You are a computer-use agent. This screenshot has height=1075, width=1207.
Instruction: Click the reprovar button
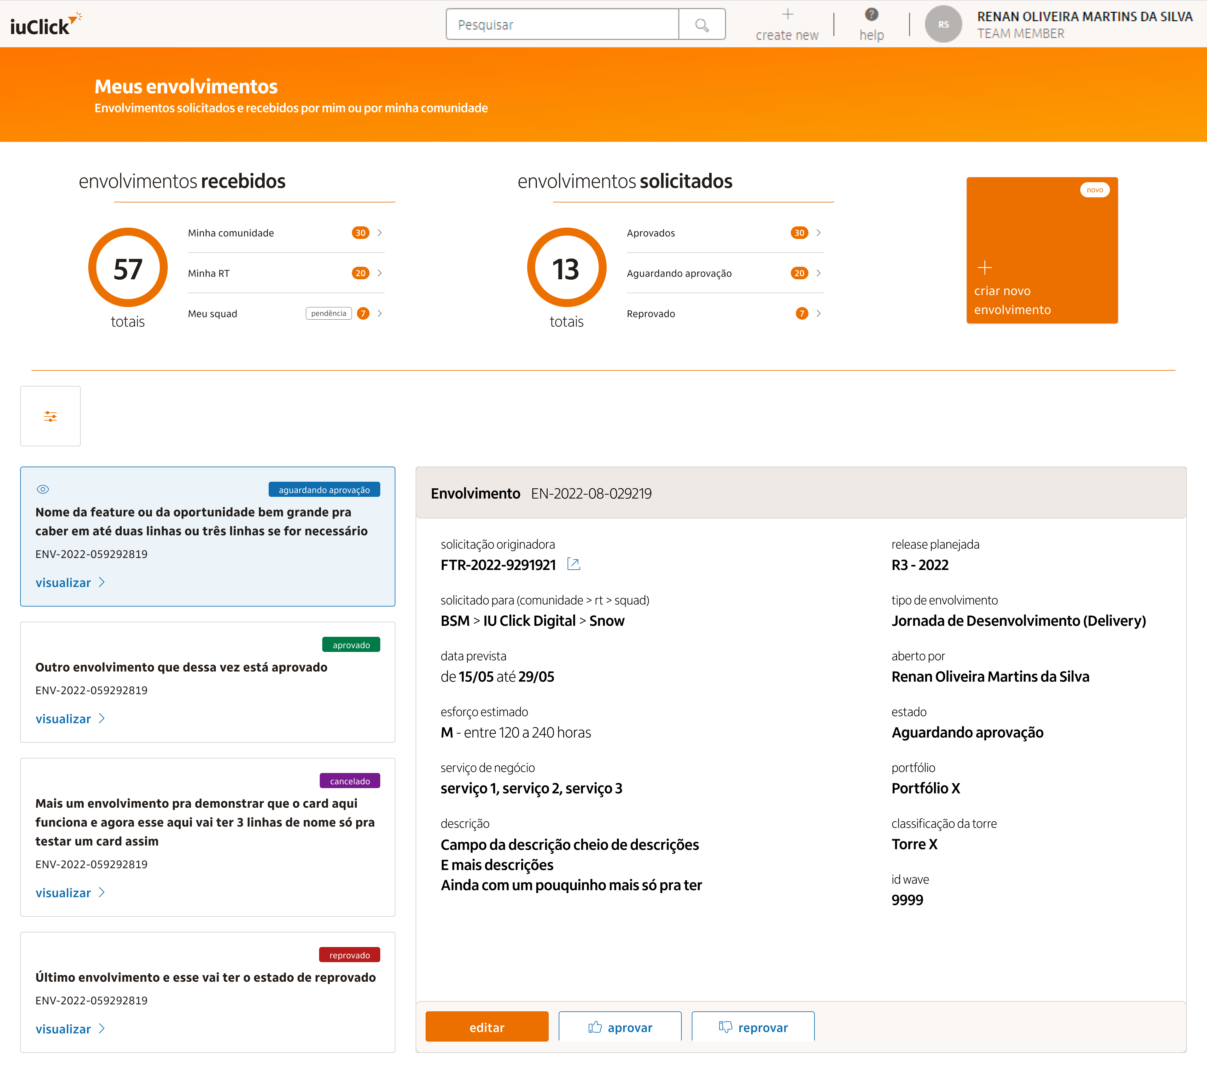click(753, 1027)
